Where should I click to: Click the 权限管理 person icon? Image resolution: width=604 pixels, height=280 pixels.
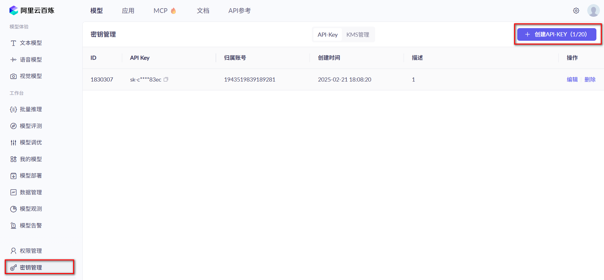[x=13, y=251]
